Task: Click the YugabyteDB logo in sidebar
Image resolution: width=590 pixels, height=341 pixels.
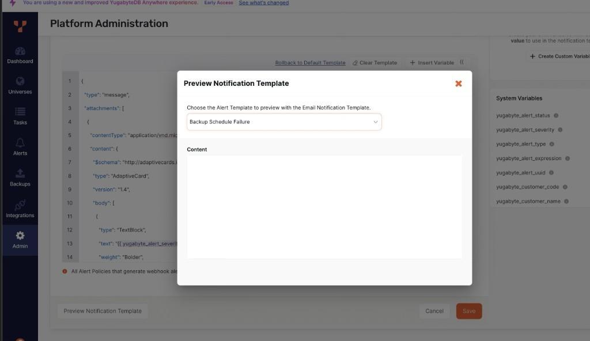Action: coord(20,26)
